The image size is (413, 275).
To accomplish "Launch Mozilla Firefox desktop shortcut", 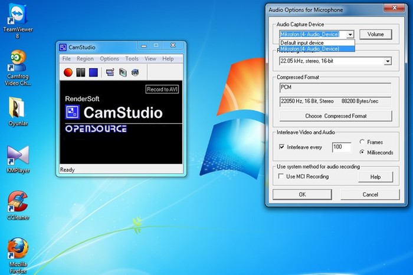I will coord(18,256).
